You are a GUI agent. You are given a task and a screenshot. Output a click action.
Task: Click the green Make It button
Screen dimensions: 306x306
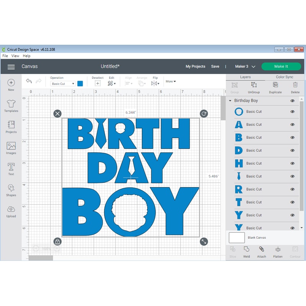[281, 66]
